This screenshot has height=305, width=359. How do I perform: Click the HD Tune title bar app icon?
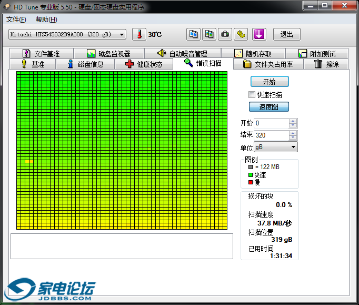[x=7, y=7]
